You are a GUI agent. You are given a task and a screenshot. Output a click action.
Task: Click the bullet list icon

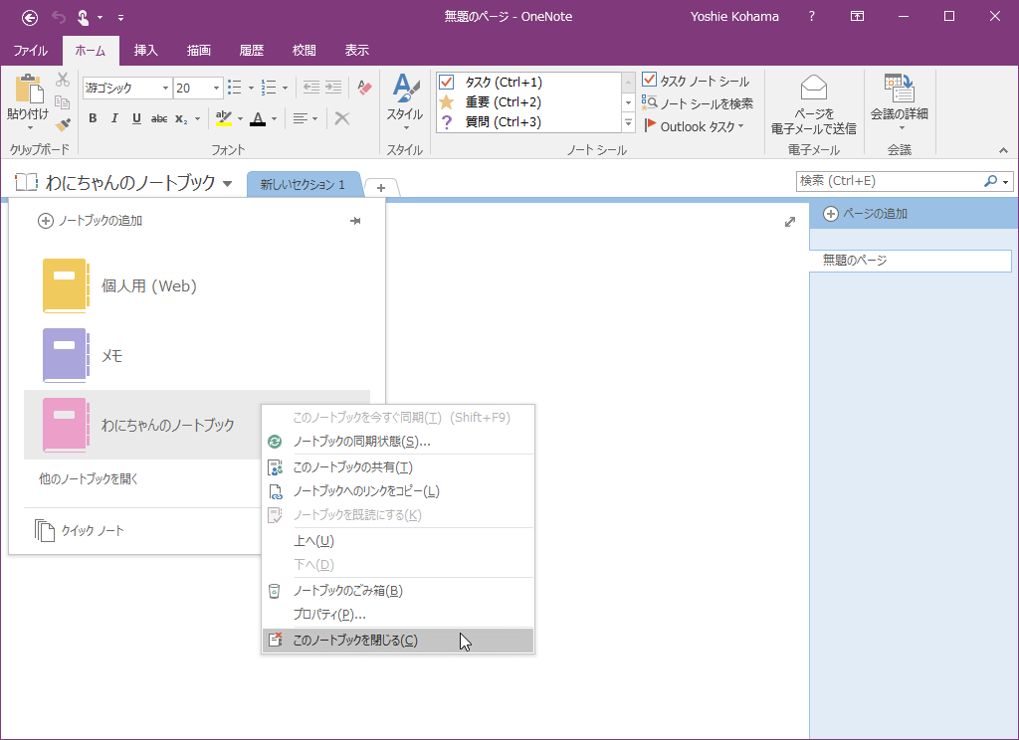tap(235, 88)
